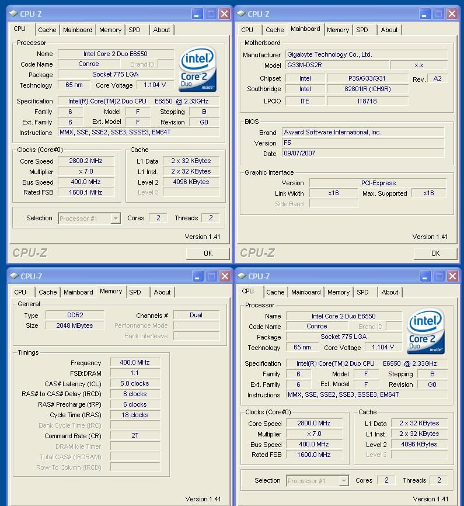Screen dimensions: 464x506
Task: Open Memory tab in bottom-right CPU-Z window
Action: tap(339, 292)
